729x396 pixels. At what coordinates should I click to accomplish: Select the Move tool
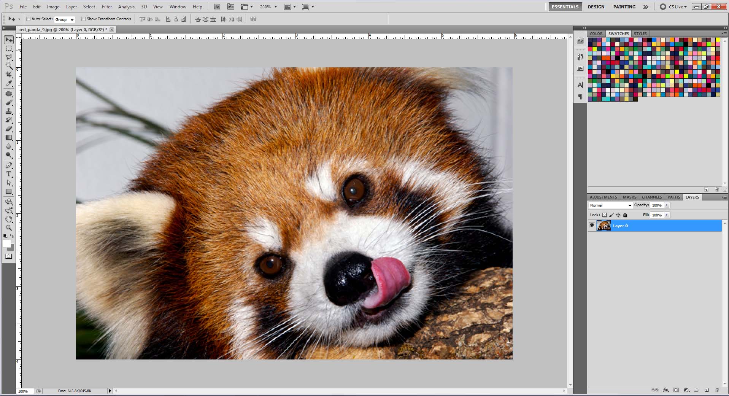(9, 40)
